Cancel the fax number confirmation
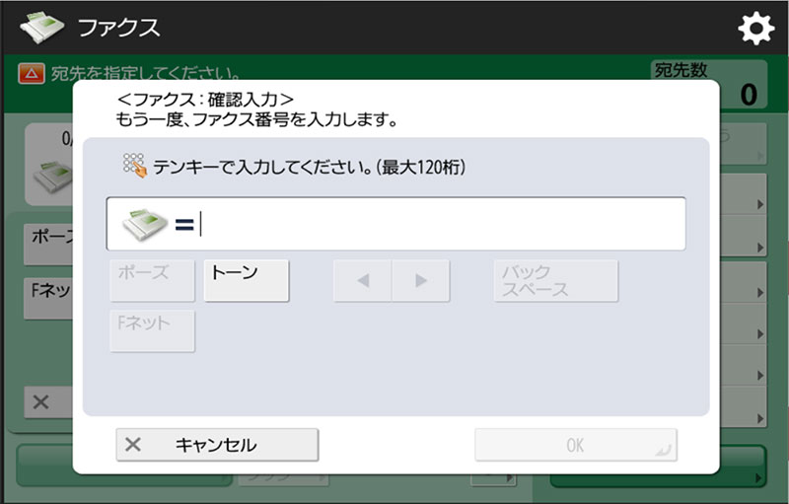 [x=217, y=445]
